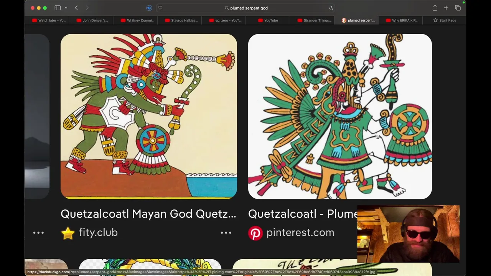This screenshot has width=491, height=276.
Task: Switch to the Watch later tab
Action: point(49,20)
